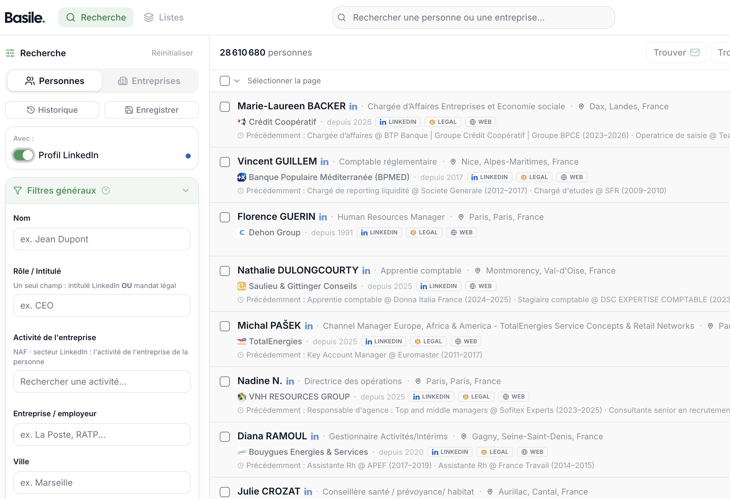
Task: Open the Florence GUERIN profile name
Action: tap(276, 217)
